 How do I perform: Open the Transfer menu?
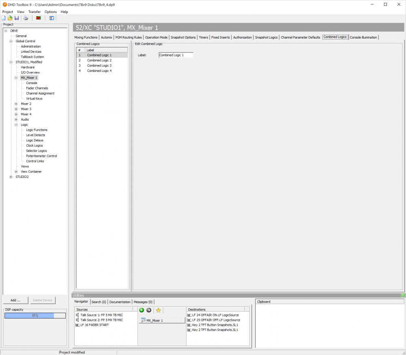[x=34, y=12]
